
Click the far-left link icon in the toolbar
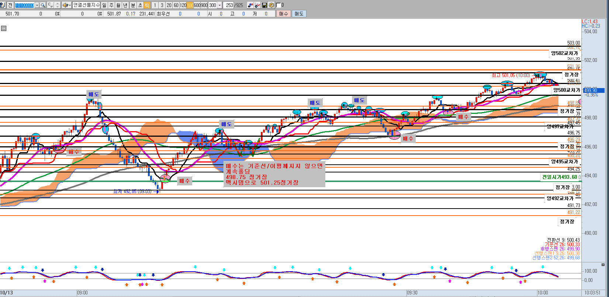(x=3, y=5)
